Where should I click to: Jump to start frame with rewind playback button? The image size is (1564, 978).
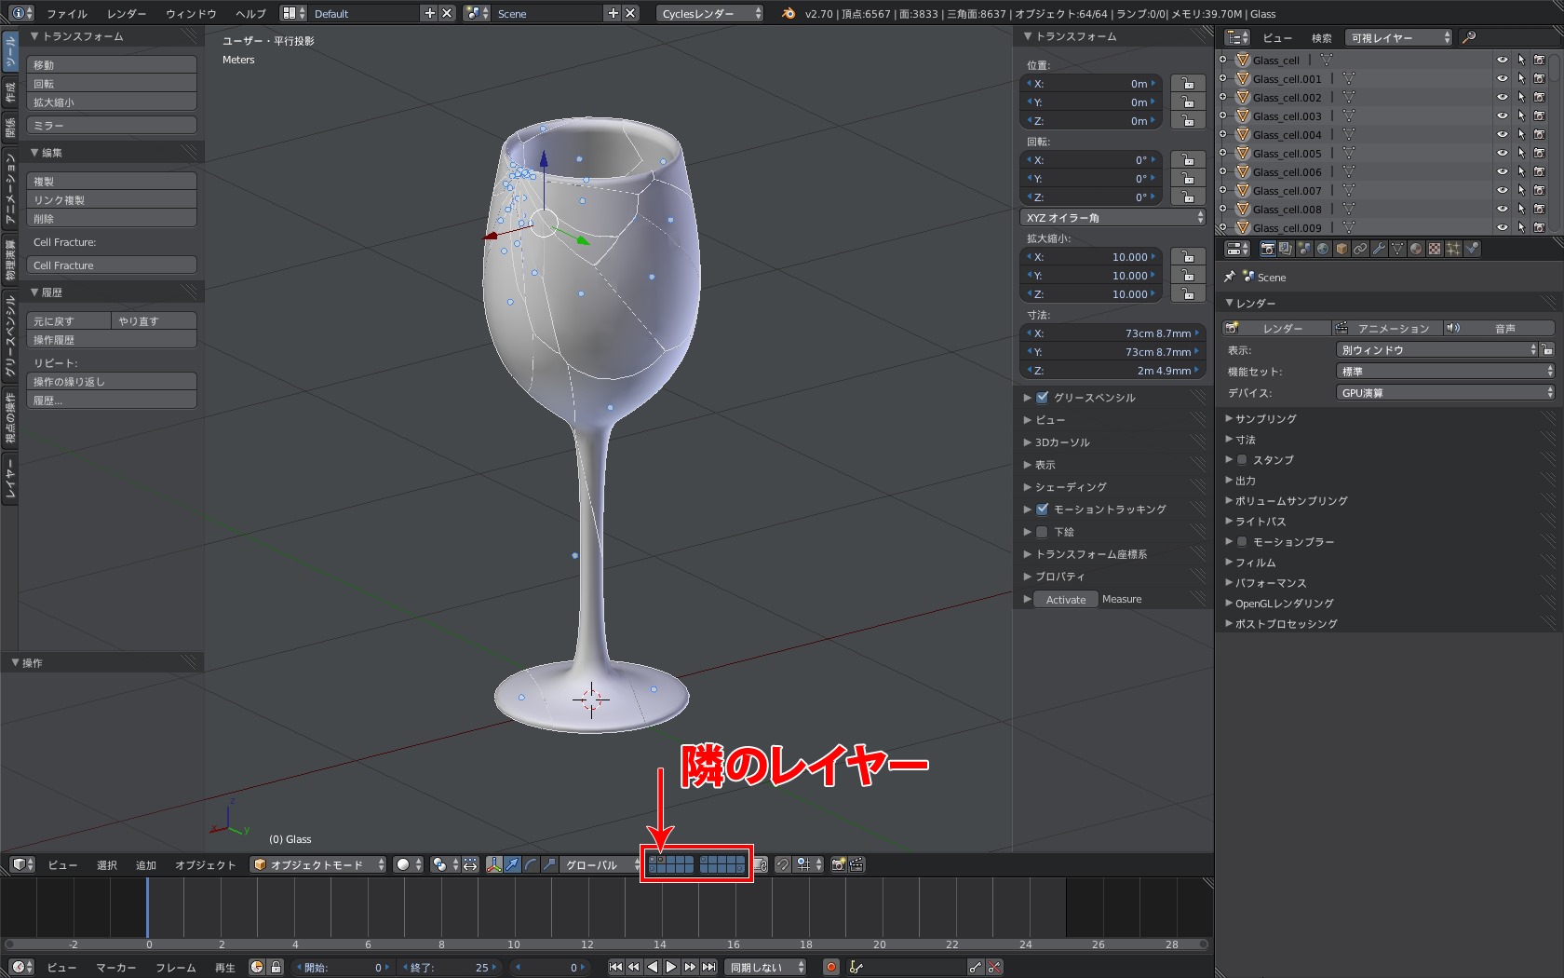[616, 967]
